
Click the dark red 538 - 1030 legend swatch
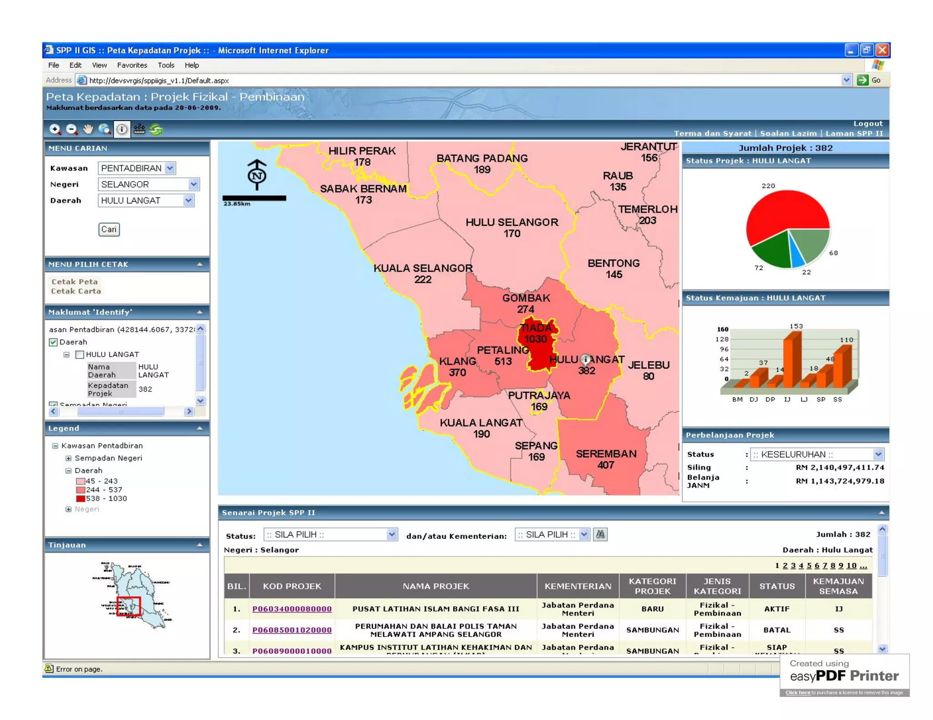pyautogui.click(x=81, y=499)
